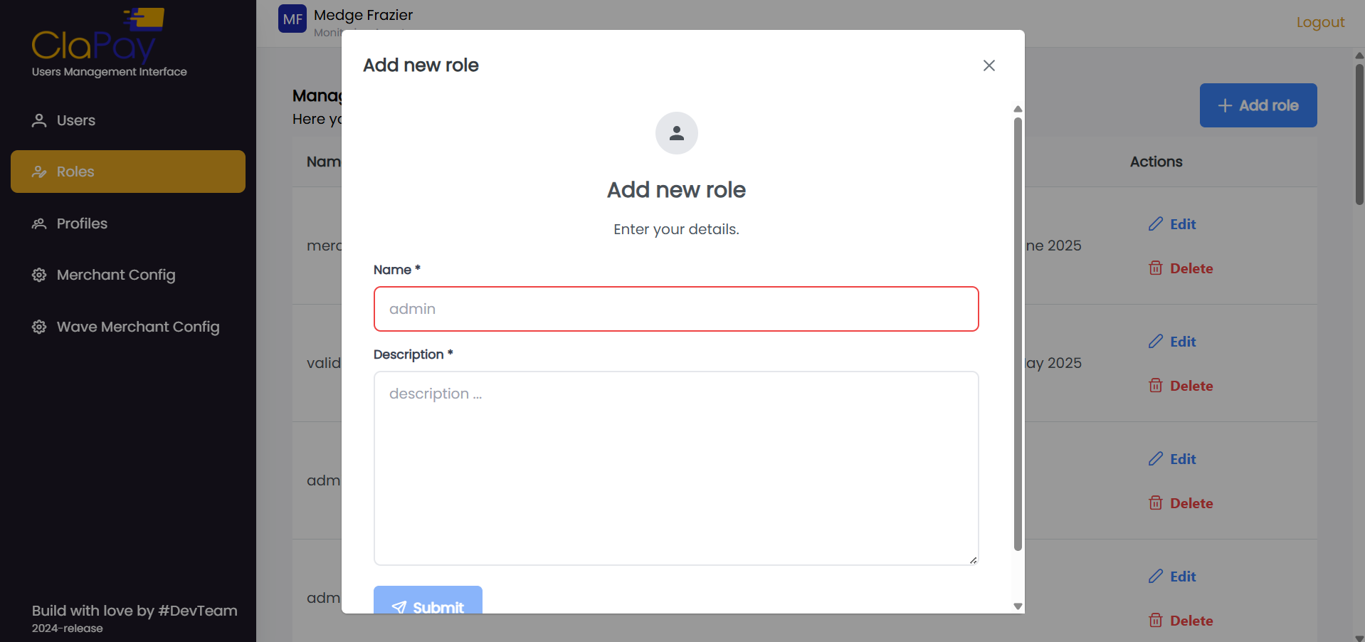The image size is (1365, 642).
Task: Grab the textarea resize handle
Action: [974, 561]
